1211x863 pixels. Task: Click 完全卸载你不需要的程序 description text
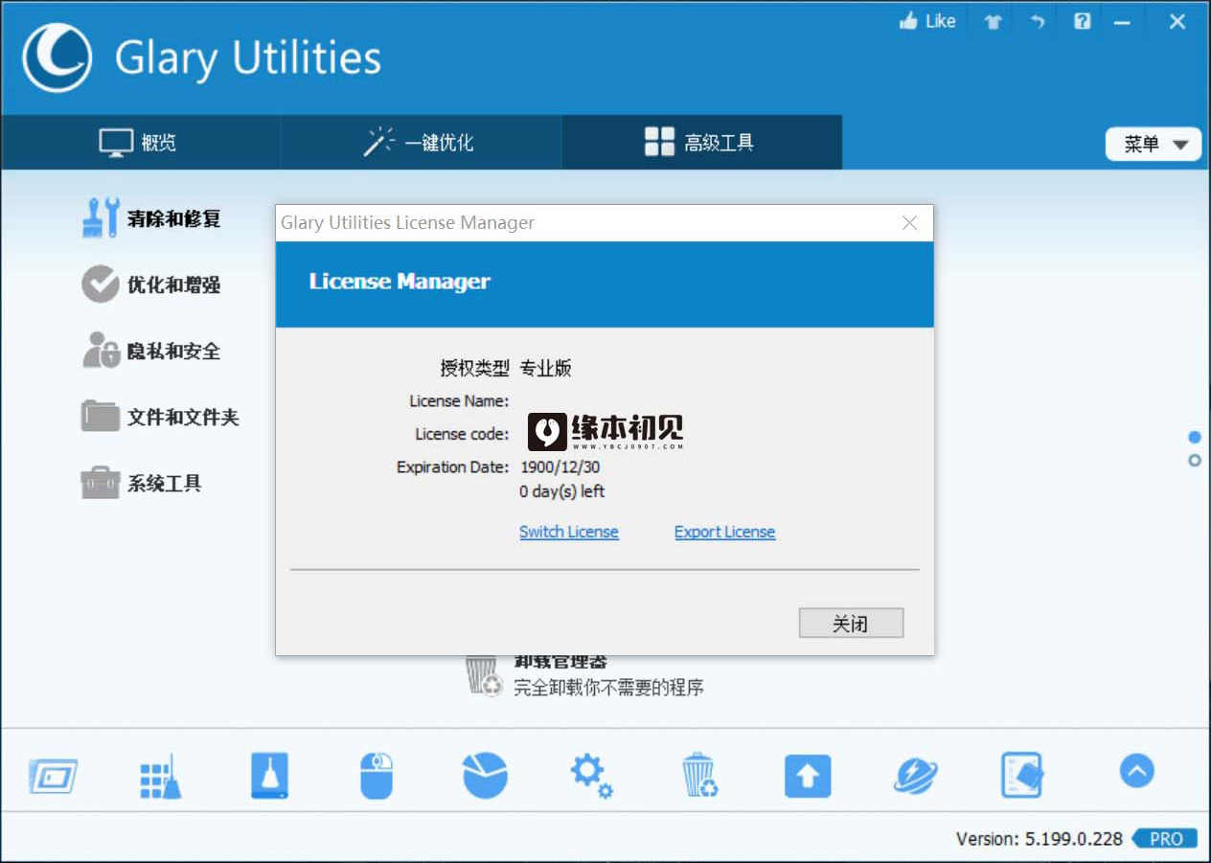pos(609,688)
